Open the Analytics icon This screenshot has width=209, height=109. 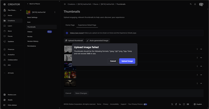click(x=5, y=55)
